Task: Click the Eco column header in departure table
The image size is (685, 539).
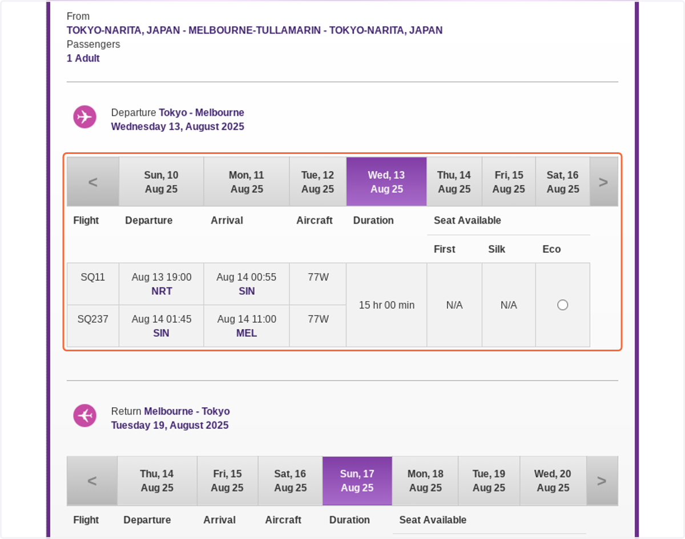Action: click(x=551, y=249)
